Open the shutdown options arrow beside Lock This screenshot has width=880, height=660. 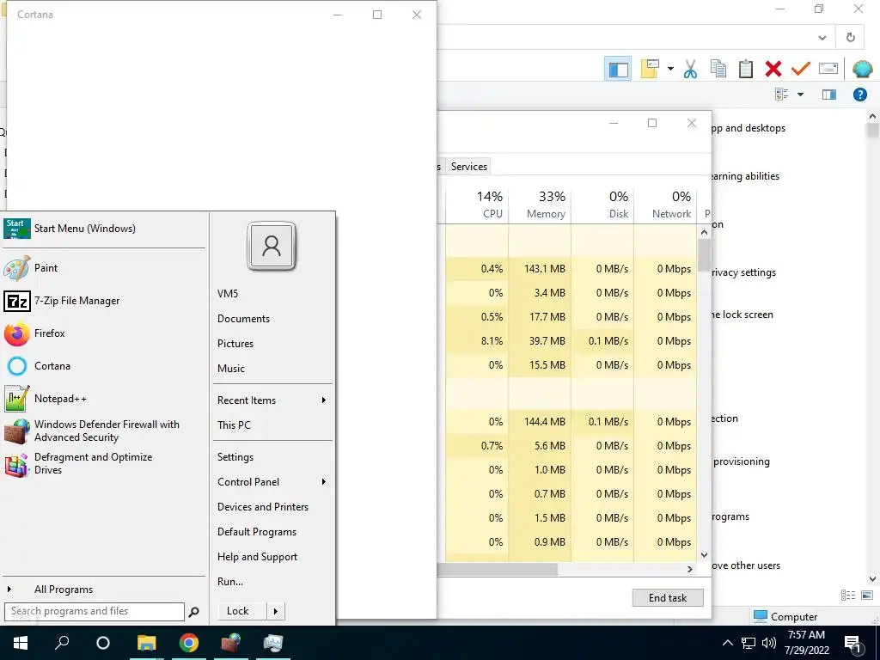[276, 611]
